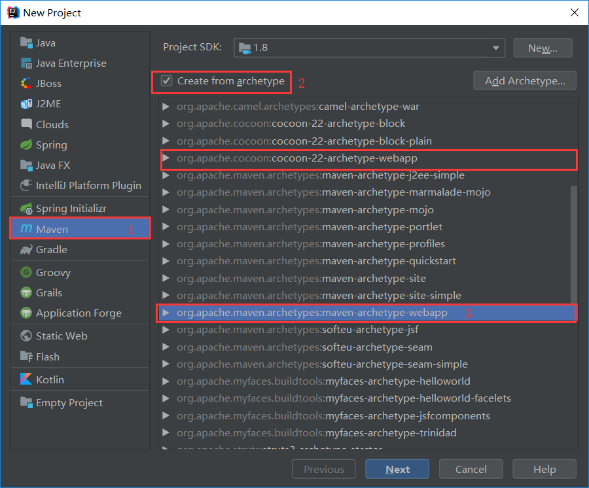Viewport: 589px width, 488px height.
Task: Click the Clouds icon
Action: (x=26, y=124)
